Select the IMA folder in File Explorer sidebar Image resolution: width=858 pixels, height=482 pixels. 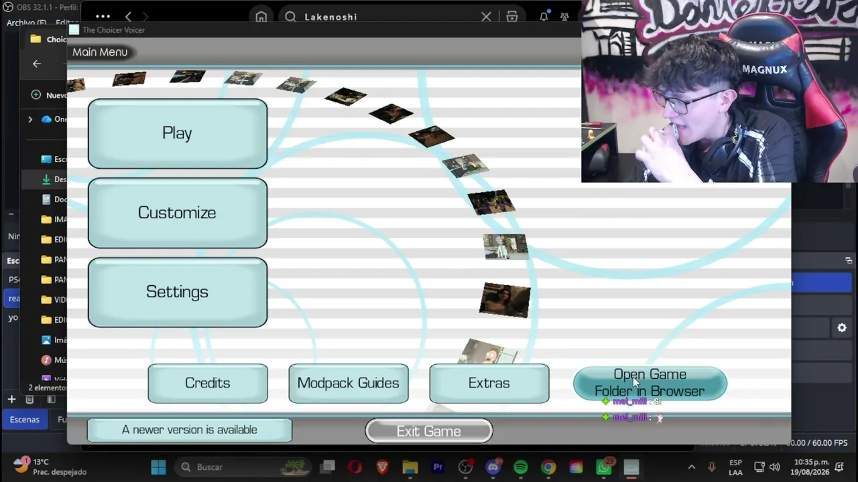click(x=54, y=220)
